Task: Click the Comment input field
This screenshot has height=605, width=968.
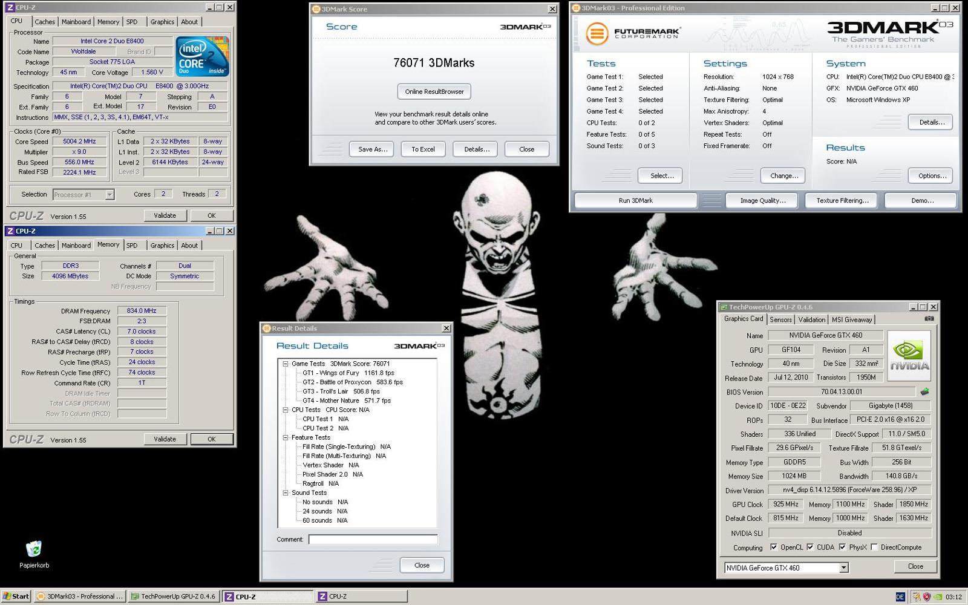Action: click(x=373, y=539)
